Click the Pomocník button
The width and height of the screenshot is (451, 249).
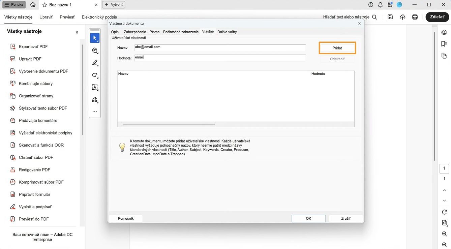coord(126,219)
